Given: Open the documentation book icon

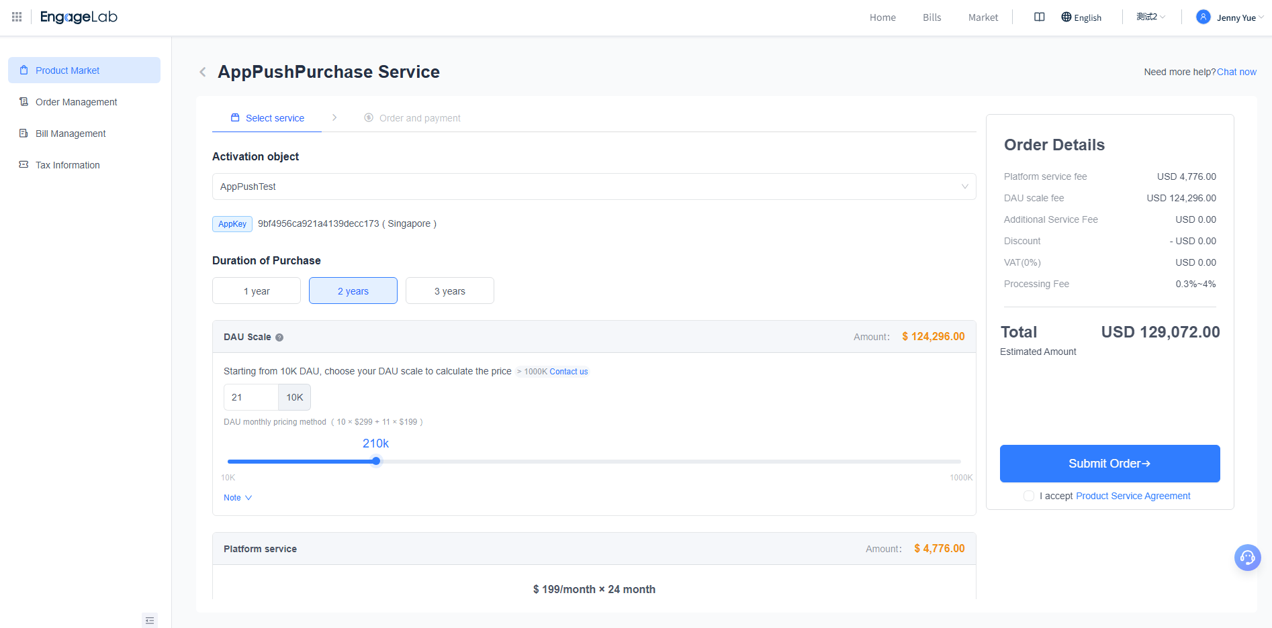Looking at the screenshot, I should tap(1039, 17).
